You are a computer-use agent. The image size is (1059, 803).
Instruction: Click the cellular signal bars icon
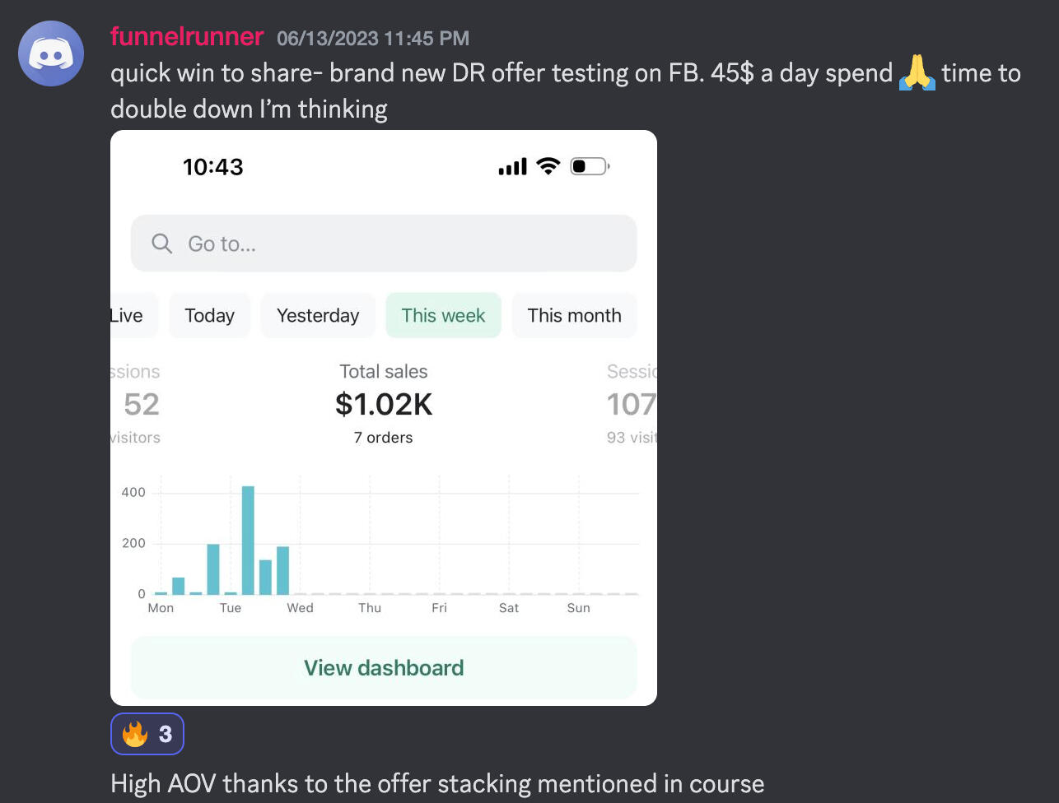tap(512, 168)
